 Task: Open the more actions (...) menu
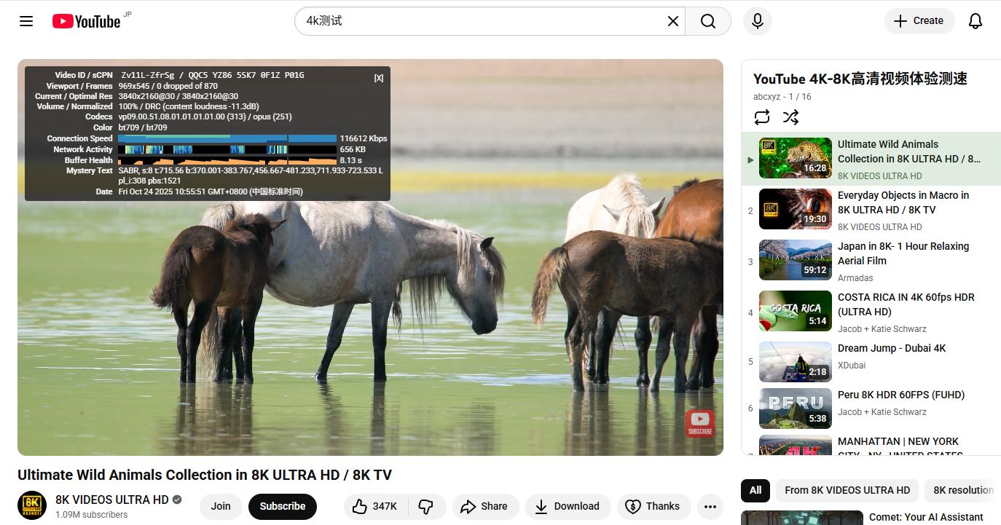(710, 506)
